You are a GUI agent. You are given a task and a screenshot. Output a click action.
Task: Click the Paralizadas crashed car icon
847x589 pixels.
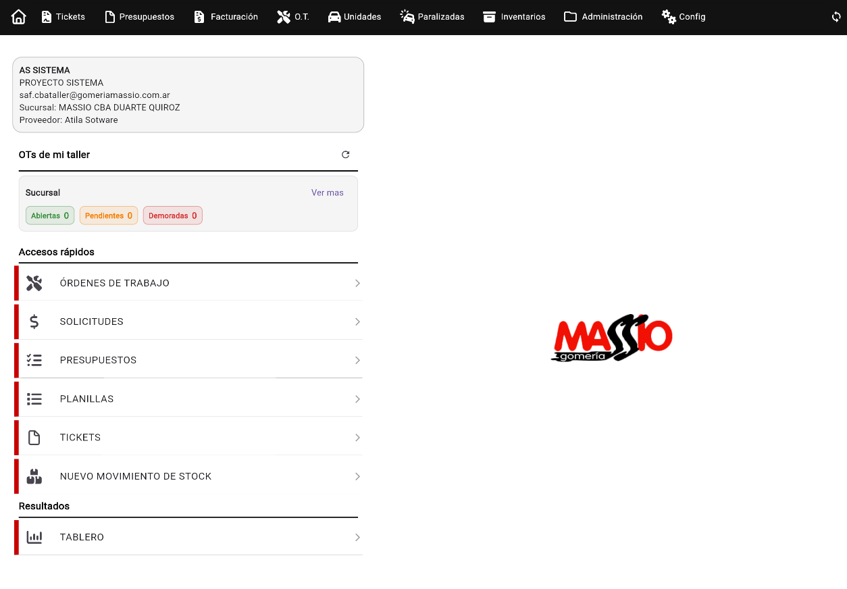[407, 17]
